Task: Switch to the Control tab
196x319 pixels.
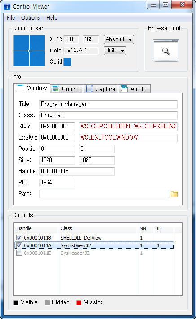Action: pos(66,89)
